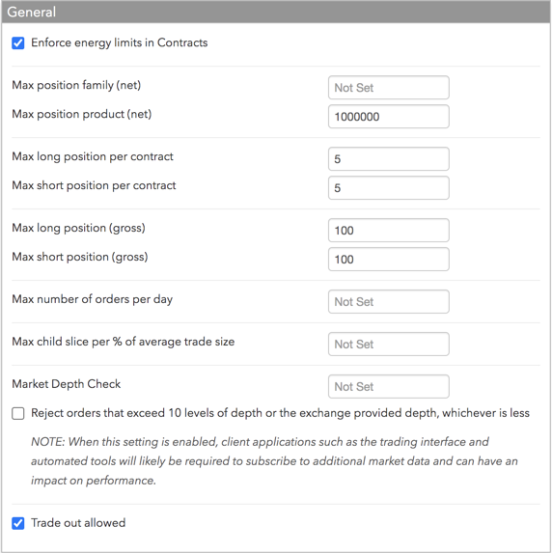Click the Max number of orders label

coord(93,299)
